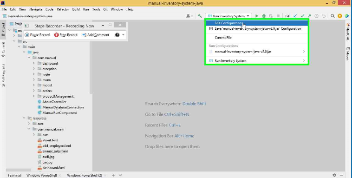Expand the manual-inventory-system-java-v2.0.jar submenu arrow

[304, 52]
